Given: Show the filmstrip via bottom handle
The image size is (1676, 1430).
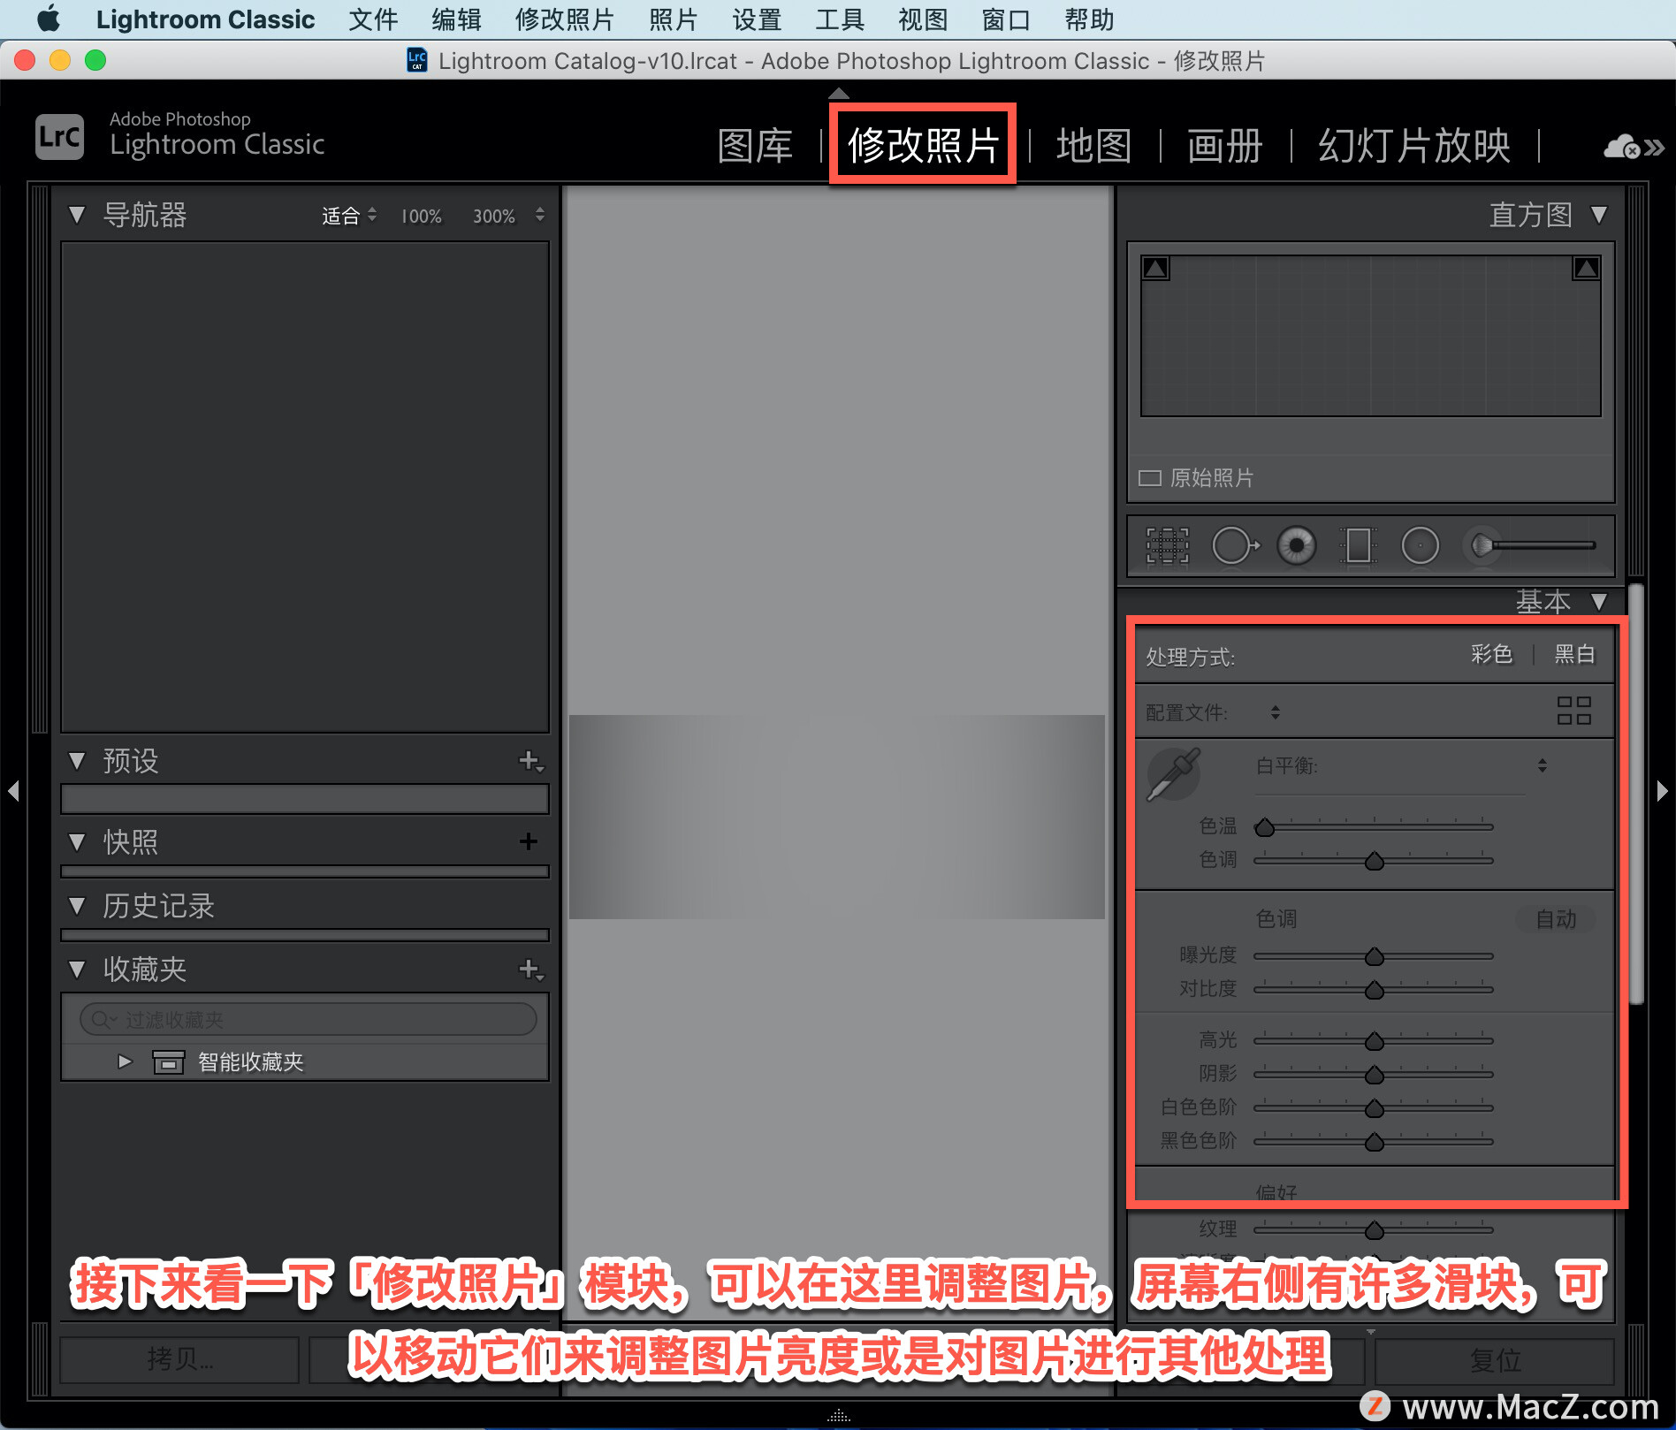Looking at the screenshot, I should (x=838, y=1415).
